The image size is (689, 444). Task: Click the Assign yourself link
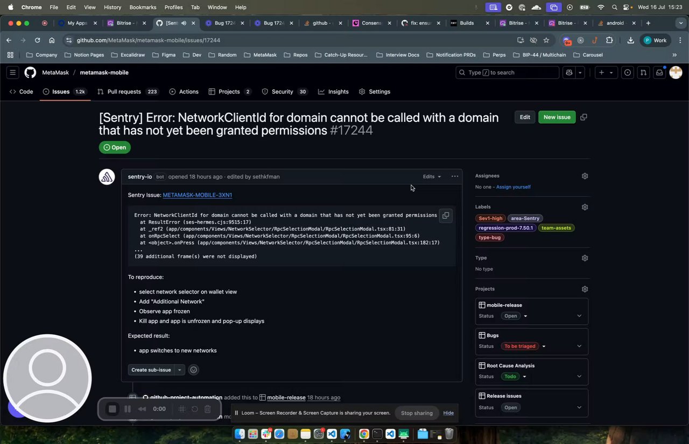(513, 187)
